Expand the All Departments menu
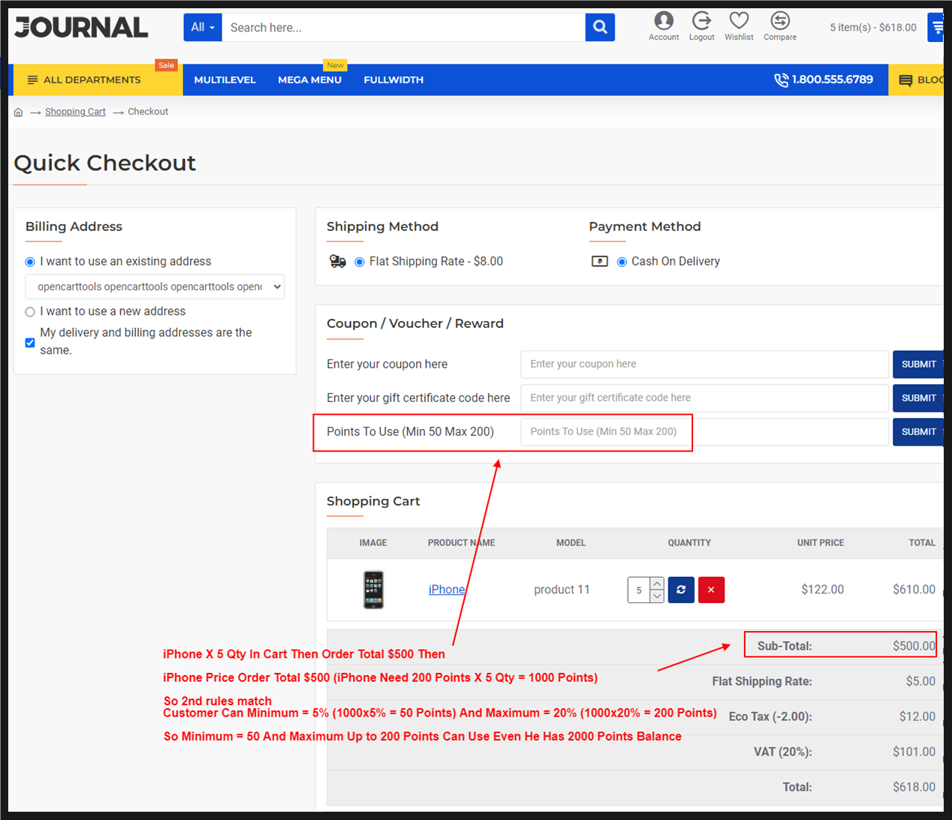Screen dimensions: 952x820 84,80
